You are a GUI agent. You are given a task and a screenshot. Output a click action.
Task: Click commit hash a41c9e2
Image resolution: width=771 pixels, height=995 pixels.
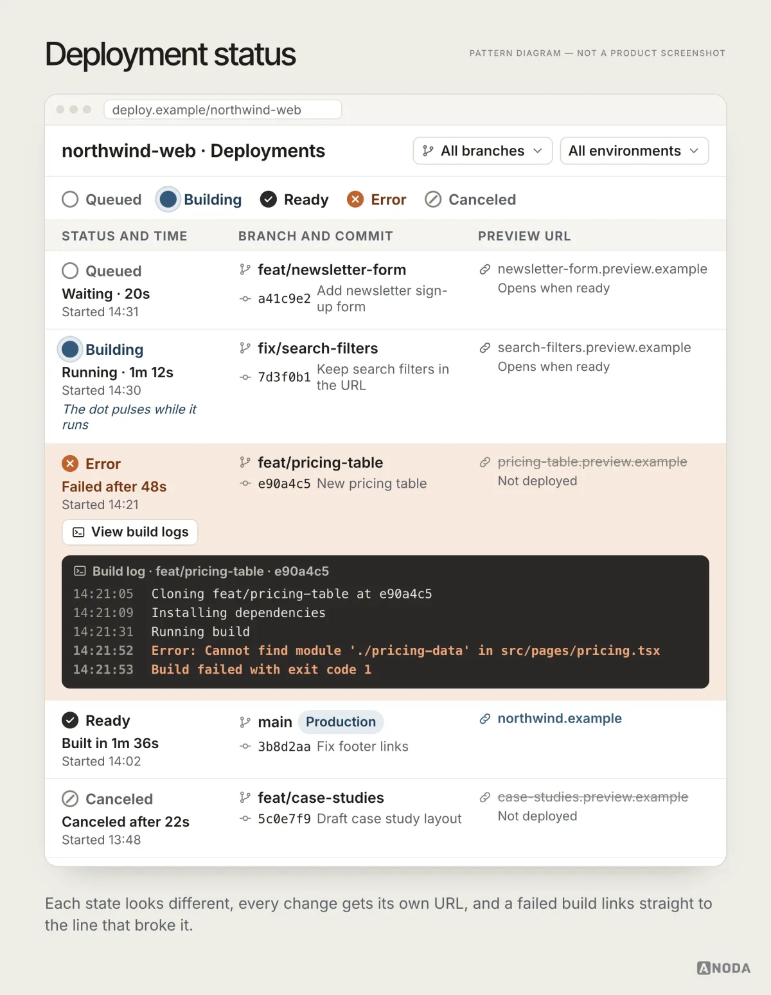coord(284,299)
